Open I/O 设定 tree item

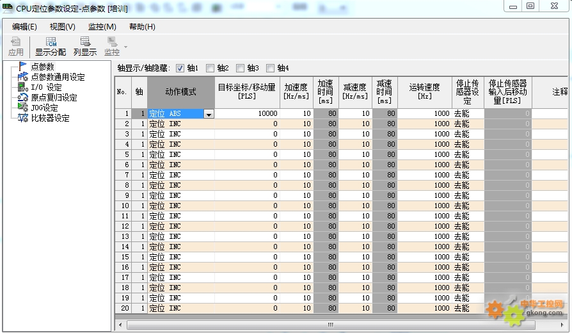[46, 87]
